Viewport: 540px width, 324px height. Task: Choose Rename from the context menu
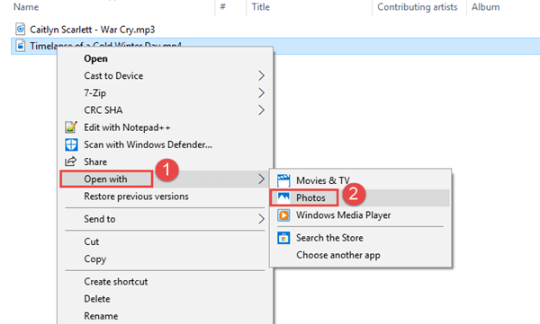coord(166,316)
